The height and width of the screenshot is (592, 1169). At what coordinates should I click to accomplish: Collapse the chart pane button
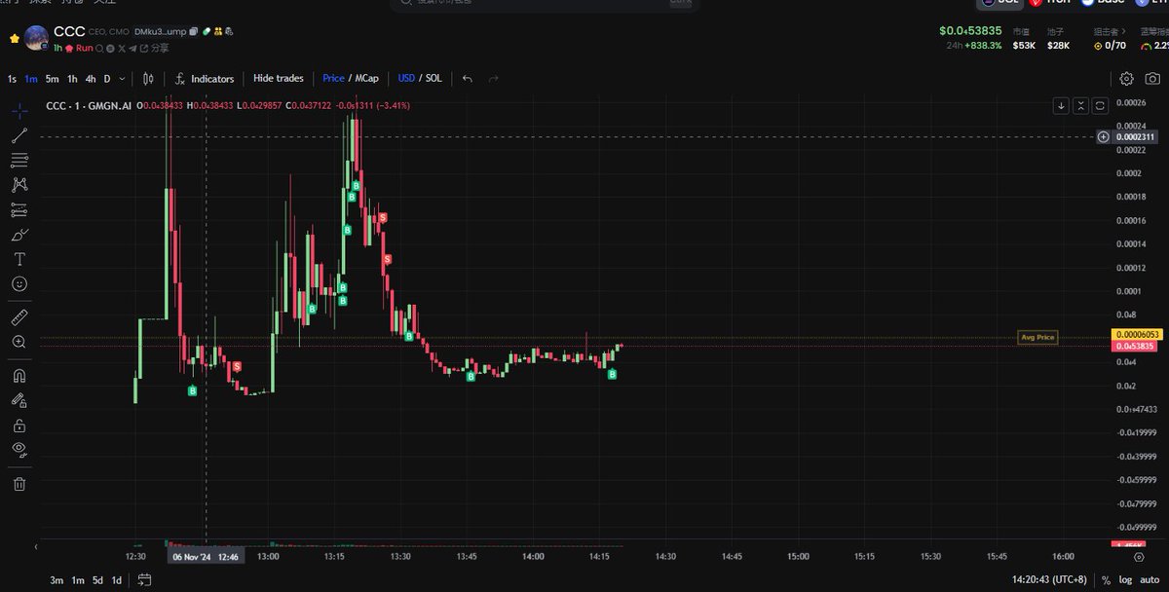coord(1080,105)
